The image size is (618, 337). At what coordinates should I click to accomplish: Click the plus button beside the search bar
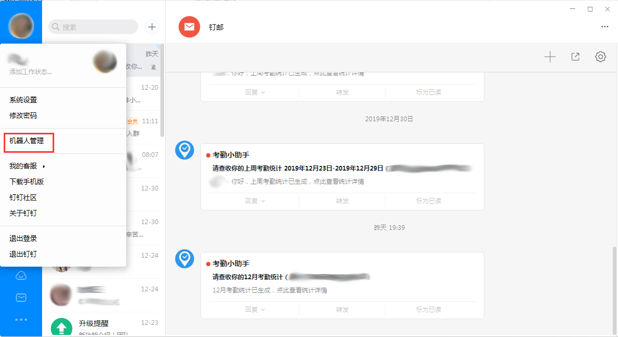(152, 27)
